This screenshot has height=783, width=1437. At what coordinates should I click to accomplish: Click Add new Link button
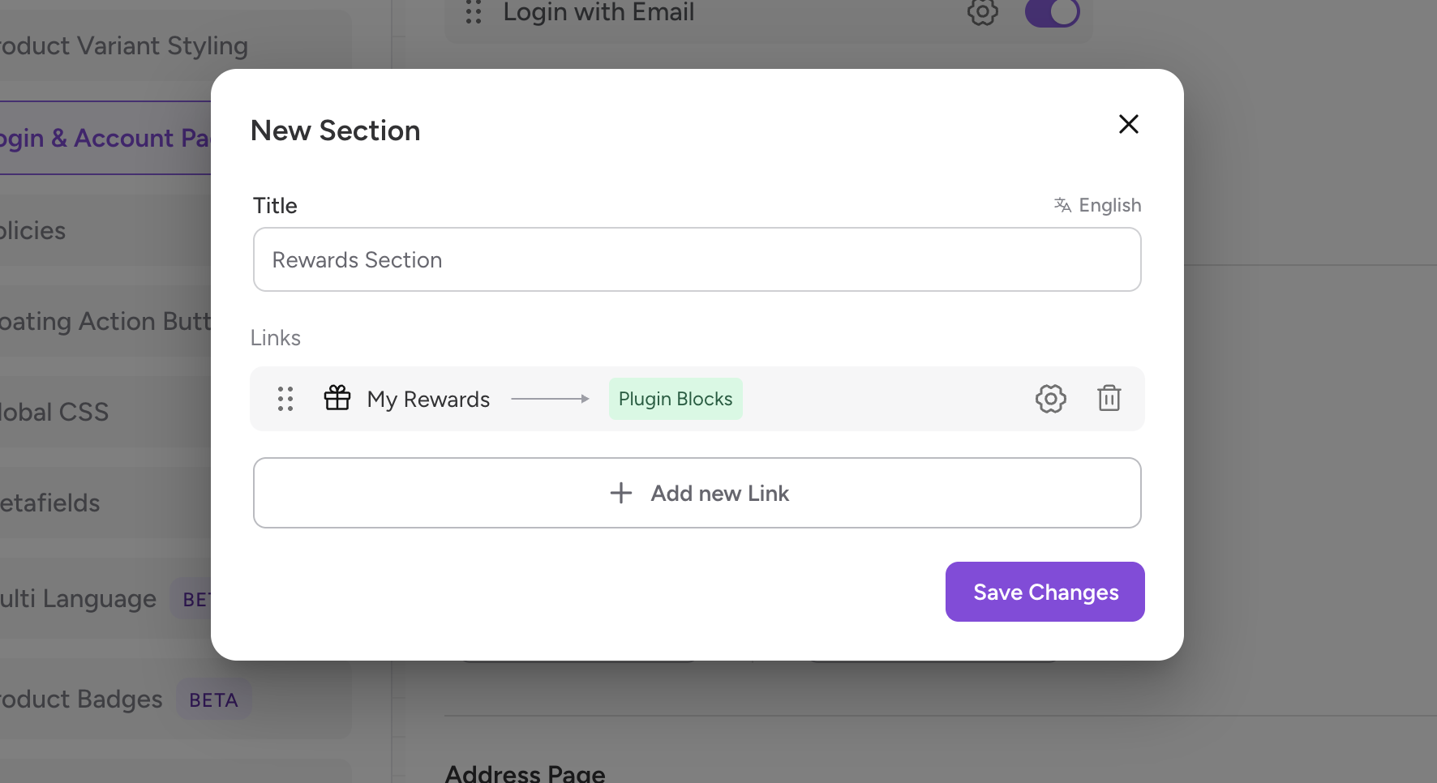697,493
